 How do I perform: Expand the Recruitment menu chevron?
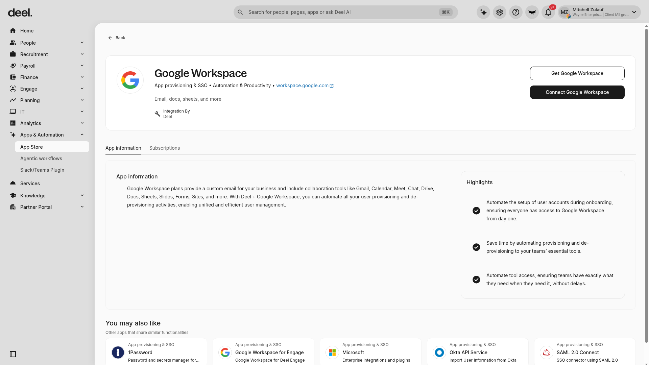coord(82,54)
